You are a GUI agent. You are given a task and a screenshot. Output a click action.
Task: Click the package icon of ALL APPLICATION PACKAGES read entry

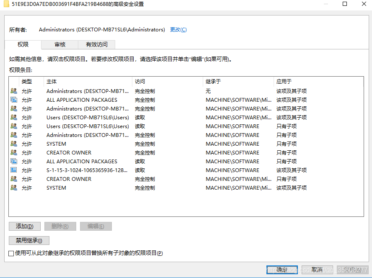click(x=14, y=161)
